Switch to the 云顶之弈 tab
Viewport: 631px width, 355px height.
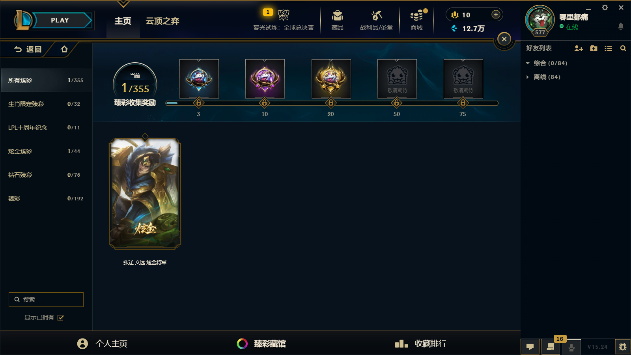(162, 21)
